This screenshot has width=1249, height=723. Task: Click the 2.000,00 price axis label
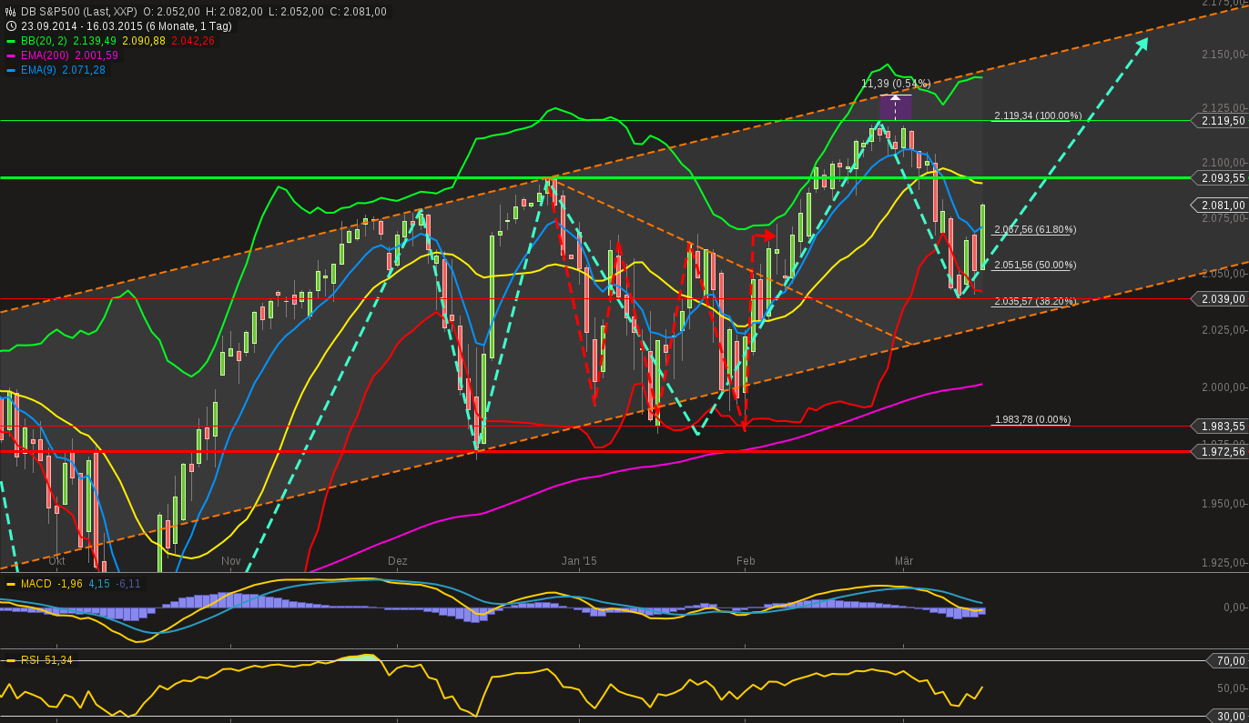1224,387
